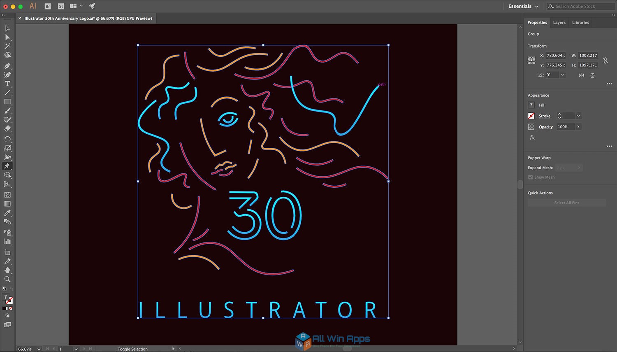Toggle the Show Mesh checkbox
617x352 pixels.
531,177
